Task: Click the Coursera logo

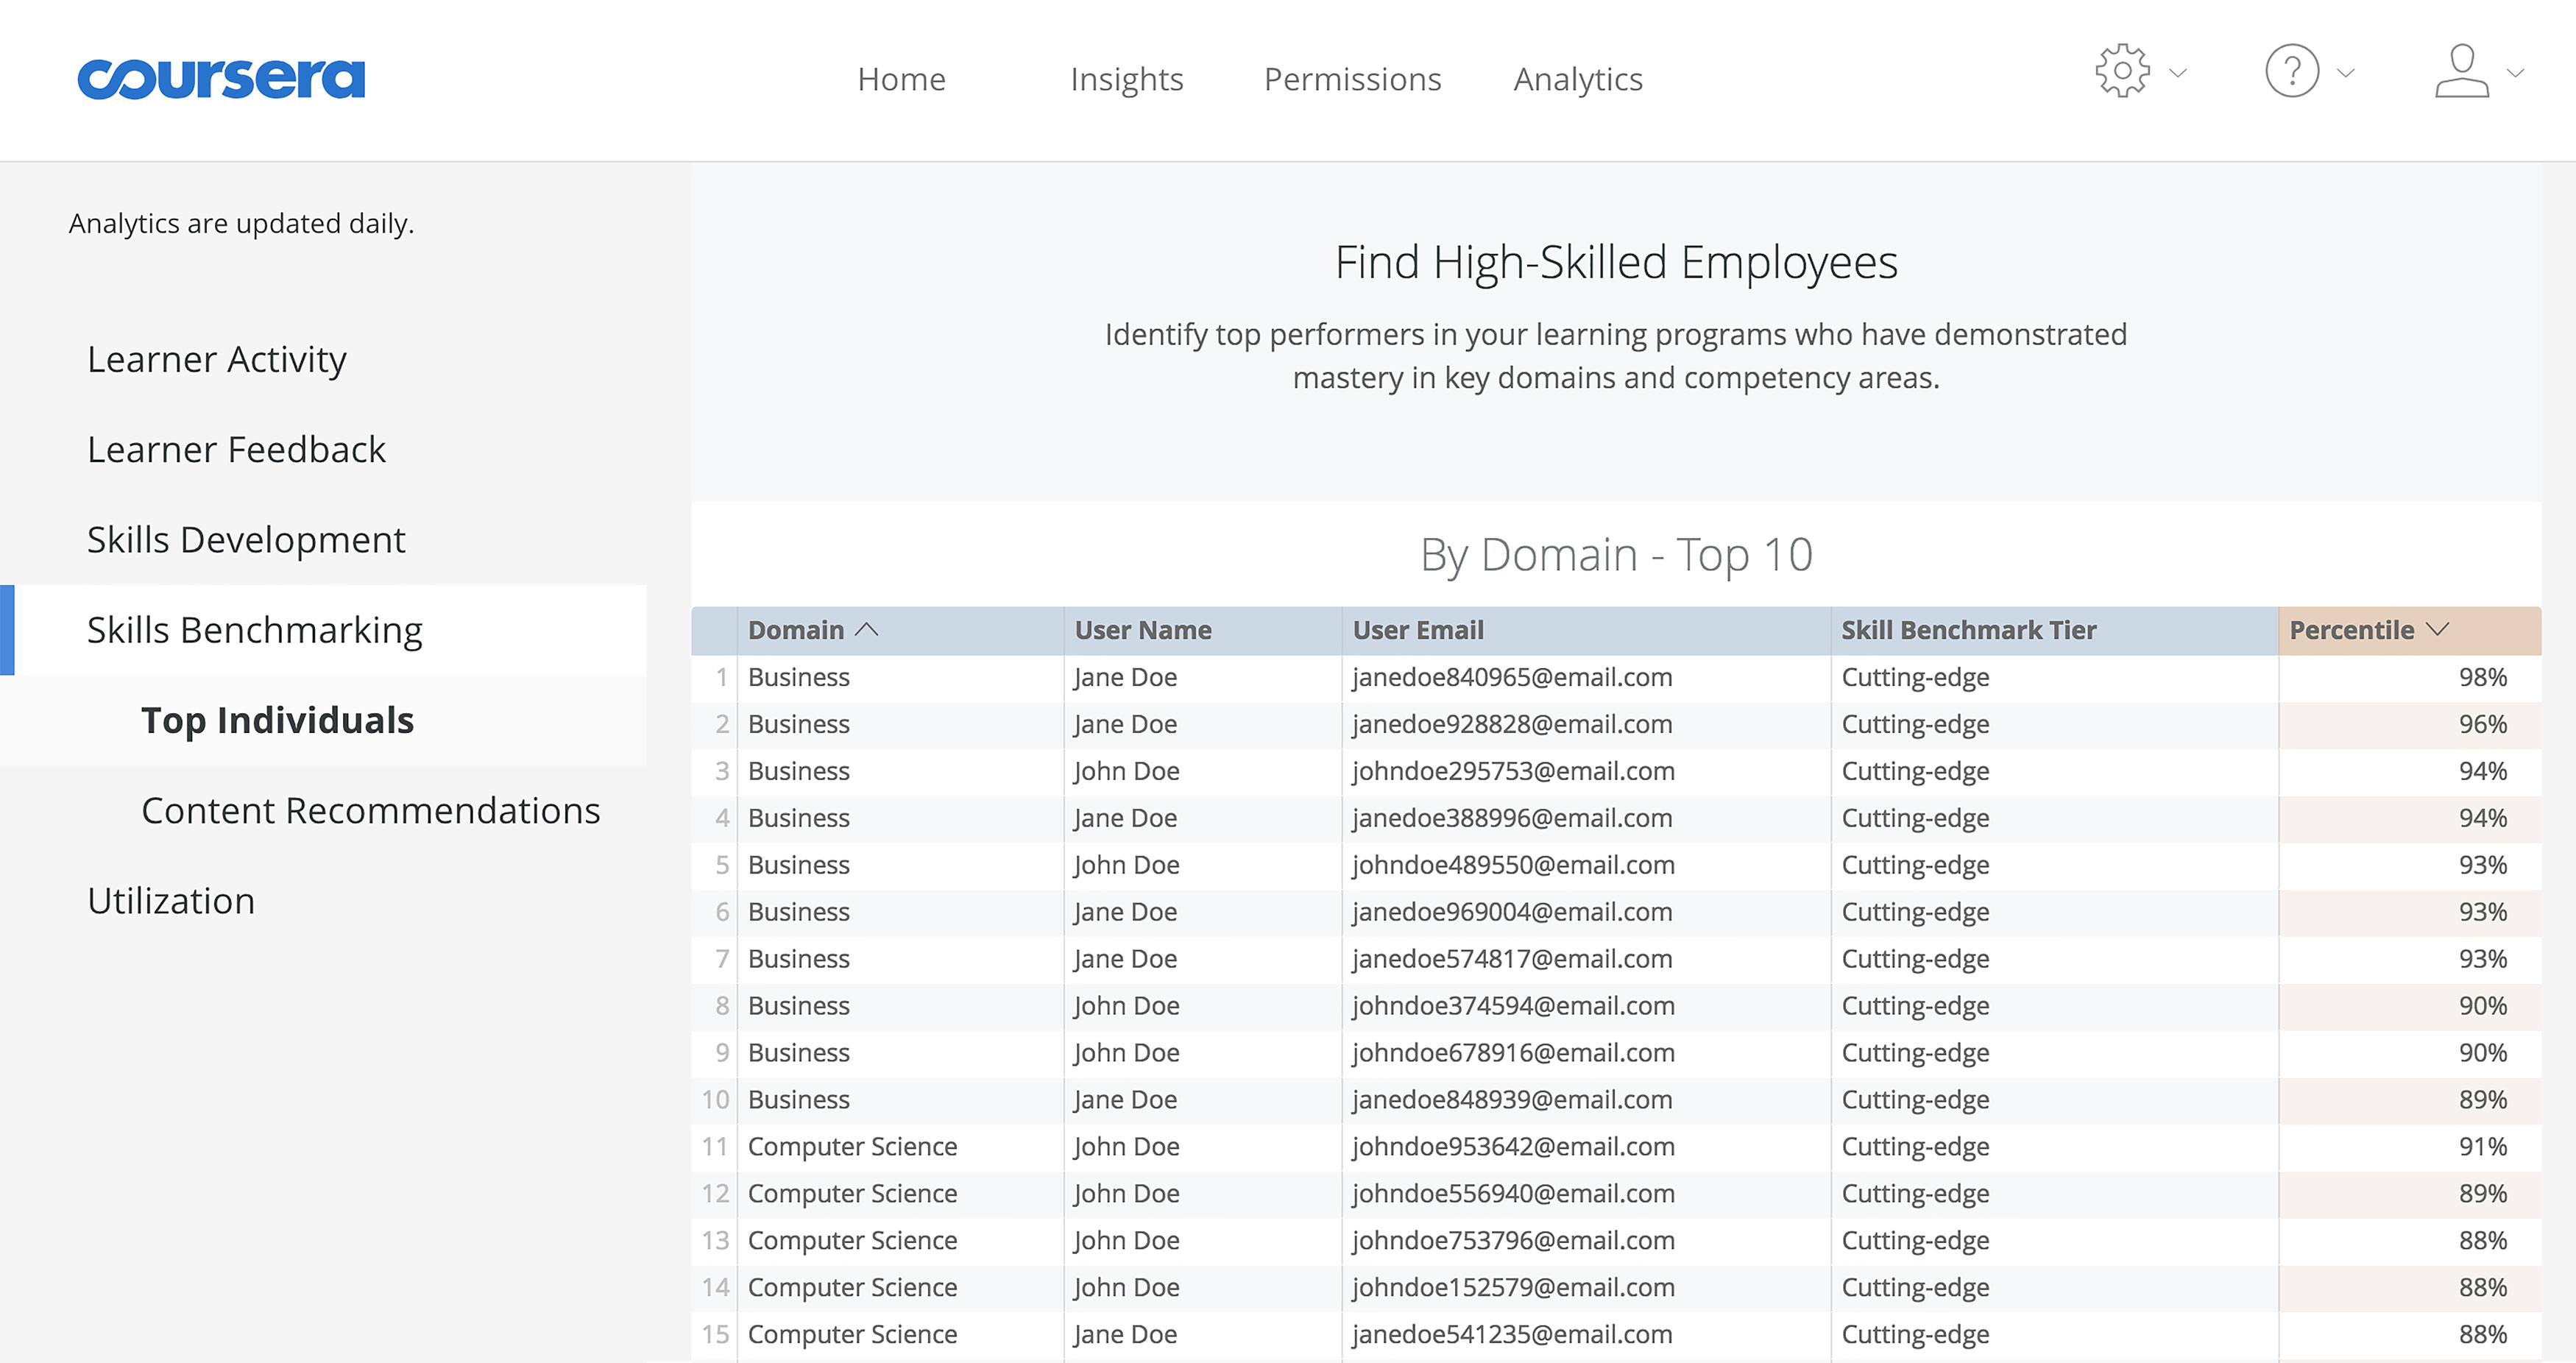Action: pos(221,77)
